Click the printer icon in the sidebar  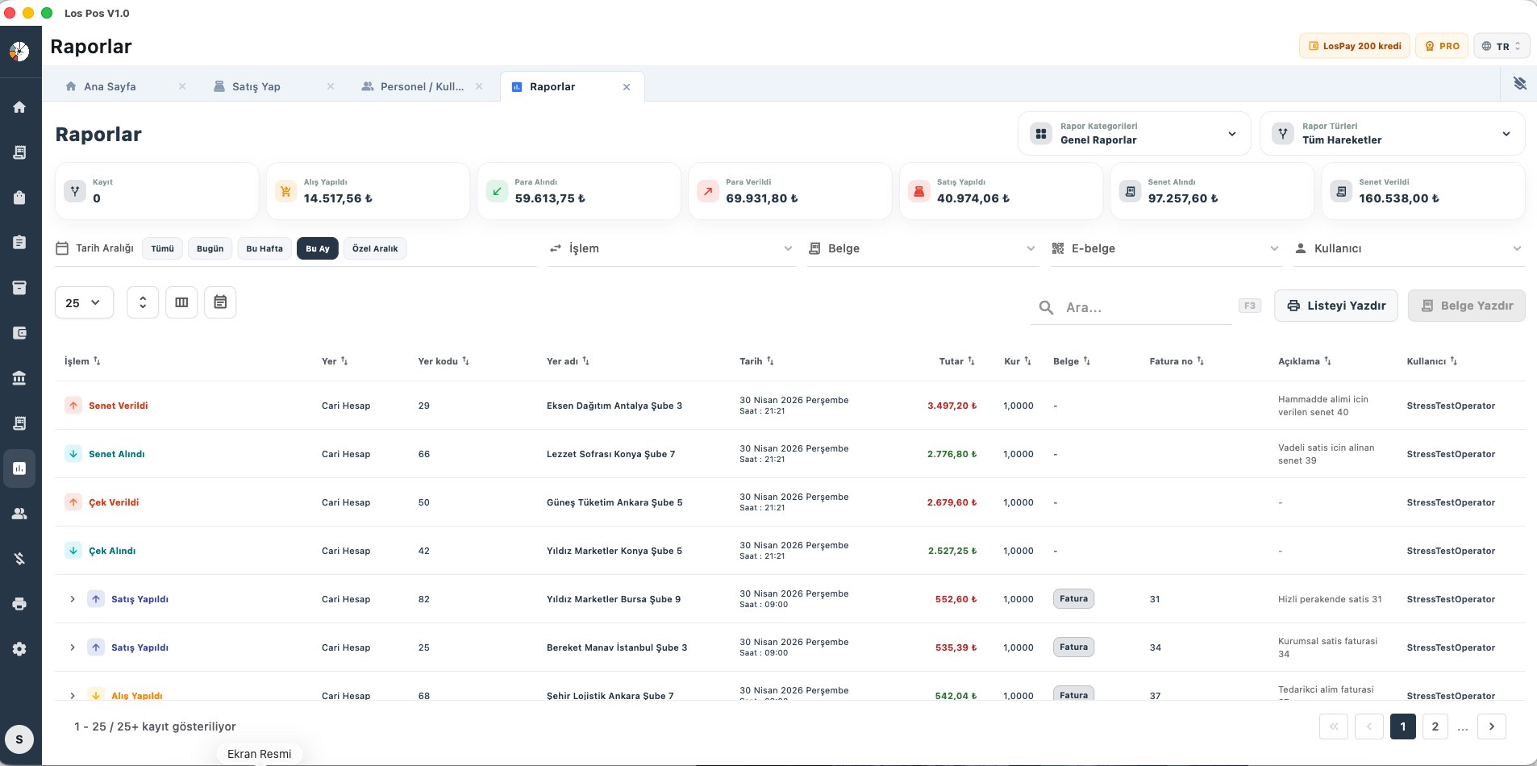point(19,604)
